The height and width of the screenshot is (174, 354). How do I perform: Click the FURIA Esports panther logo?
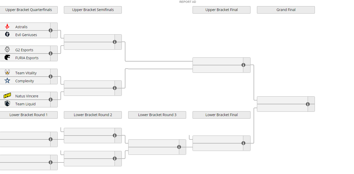7,57
